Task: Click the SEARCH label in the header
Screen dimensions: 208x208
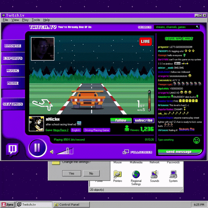Action: 145,27
